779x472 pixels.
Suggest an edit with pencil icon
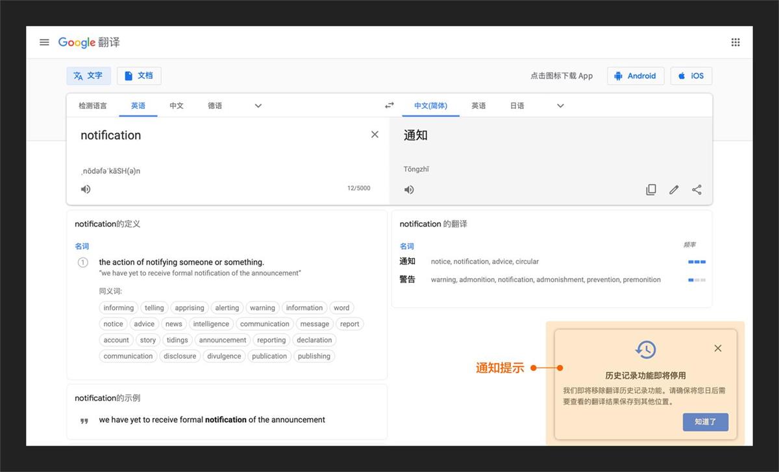(x=674, y=190)
